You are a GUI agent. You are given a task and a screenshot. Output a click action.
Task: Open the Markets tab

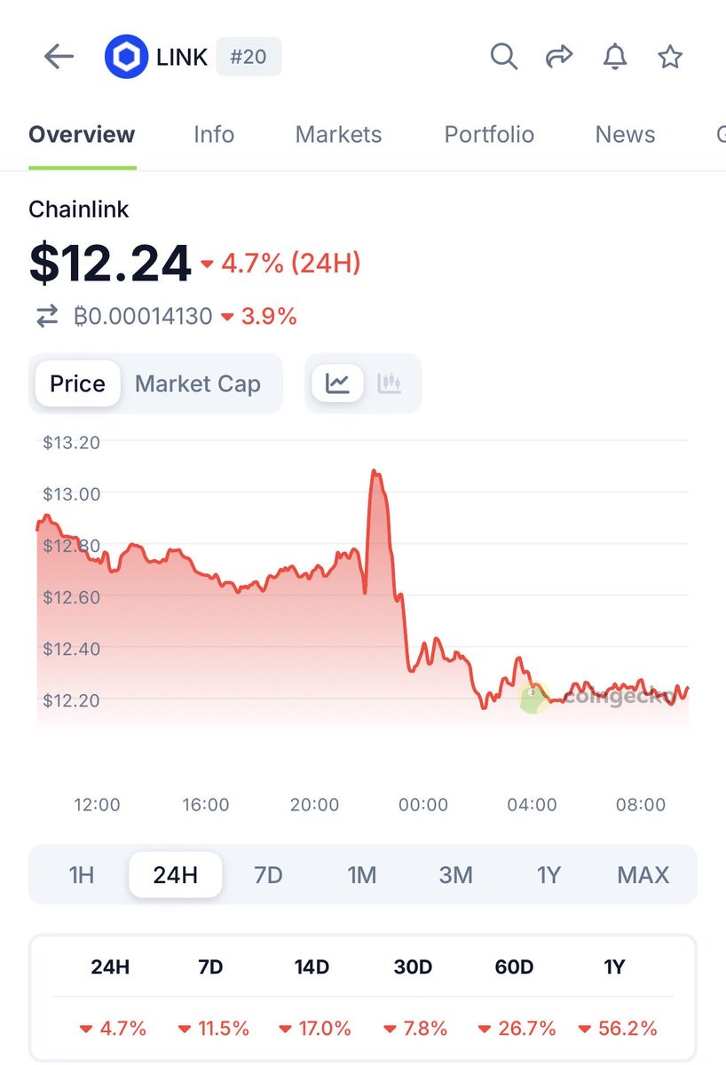click(338, 135)
